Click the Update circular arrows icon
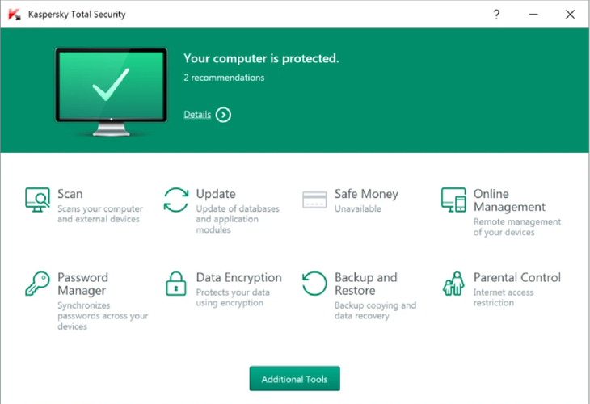Viewport: 590px width, 404px height. point(176,200)
